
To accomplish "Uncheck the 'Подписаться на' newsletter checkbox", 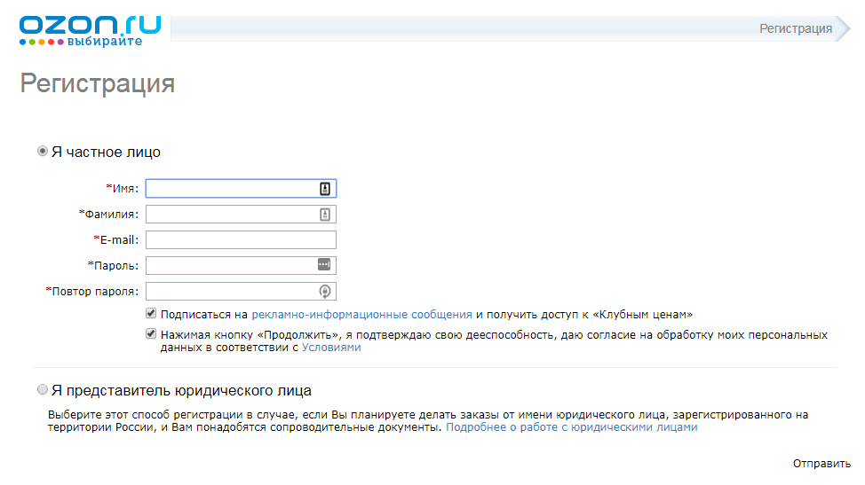I will click(152, 314).
